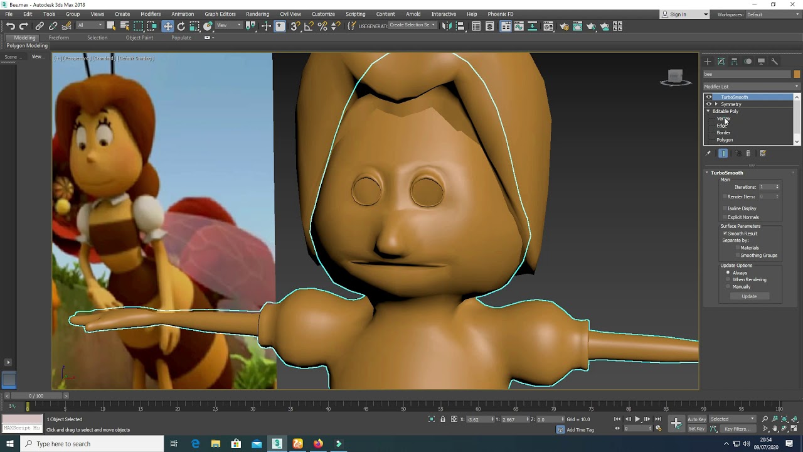Activate the Select and Link tool
The width and height of the screenshot is (803, 452).
(x=40, y=26)
